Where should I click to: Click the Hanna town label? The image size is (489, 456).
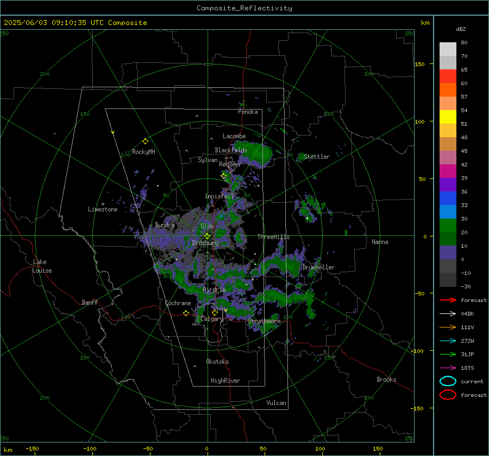tap(380, 242)
